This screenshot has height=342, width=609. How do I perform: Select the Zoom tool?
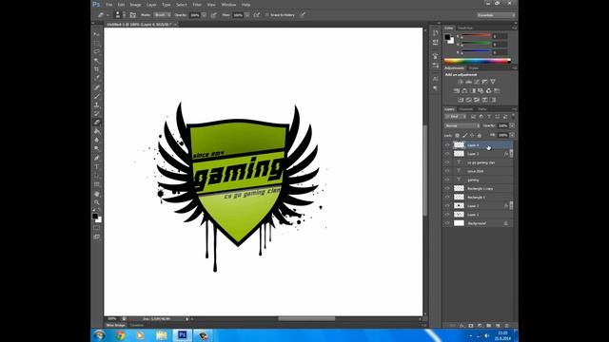96,202
